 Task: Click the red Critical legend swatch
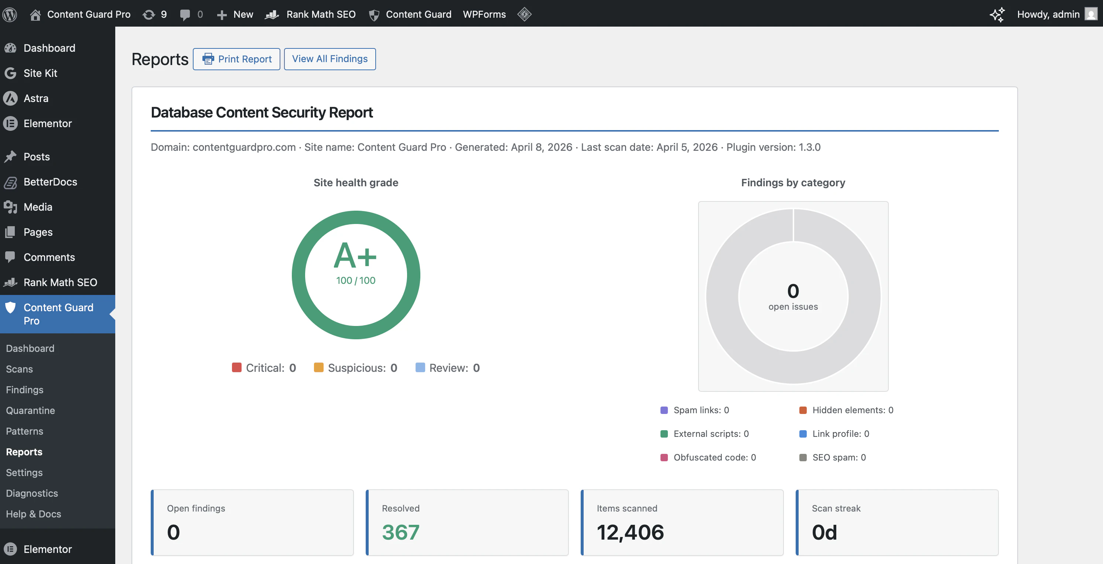tap(237, 368)
